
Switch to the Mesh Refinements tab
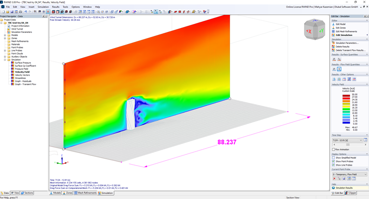[x=85, y=193]
